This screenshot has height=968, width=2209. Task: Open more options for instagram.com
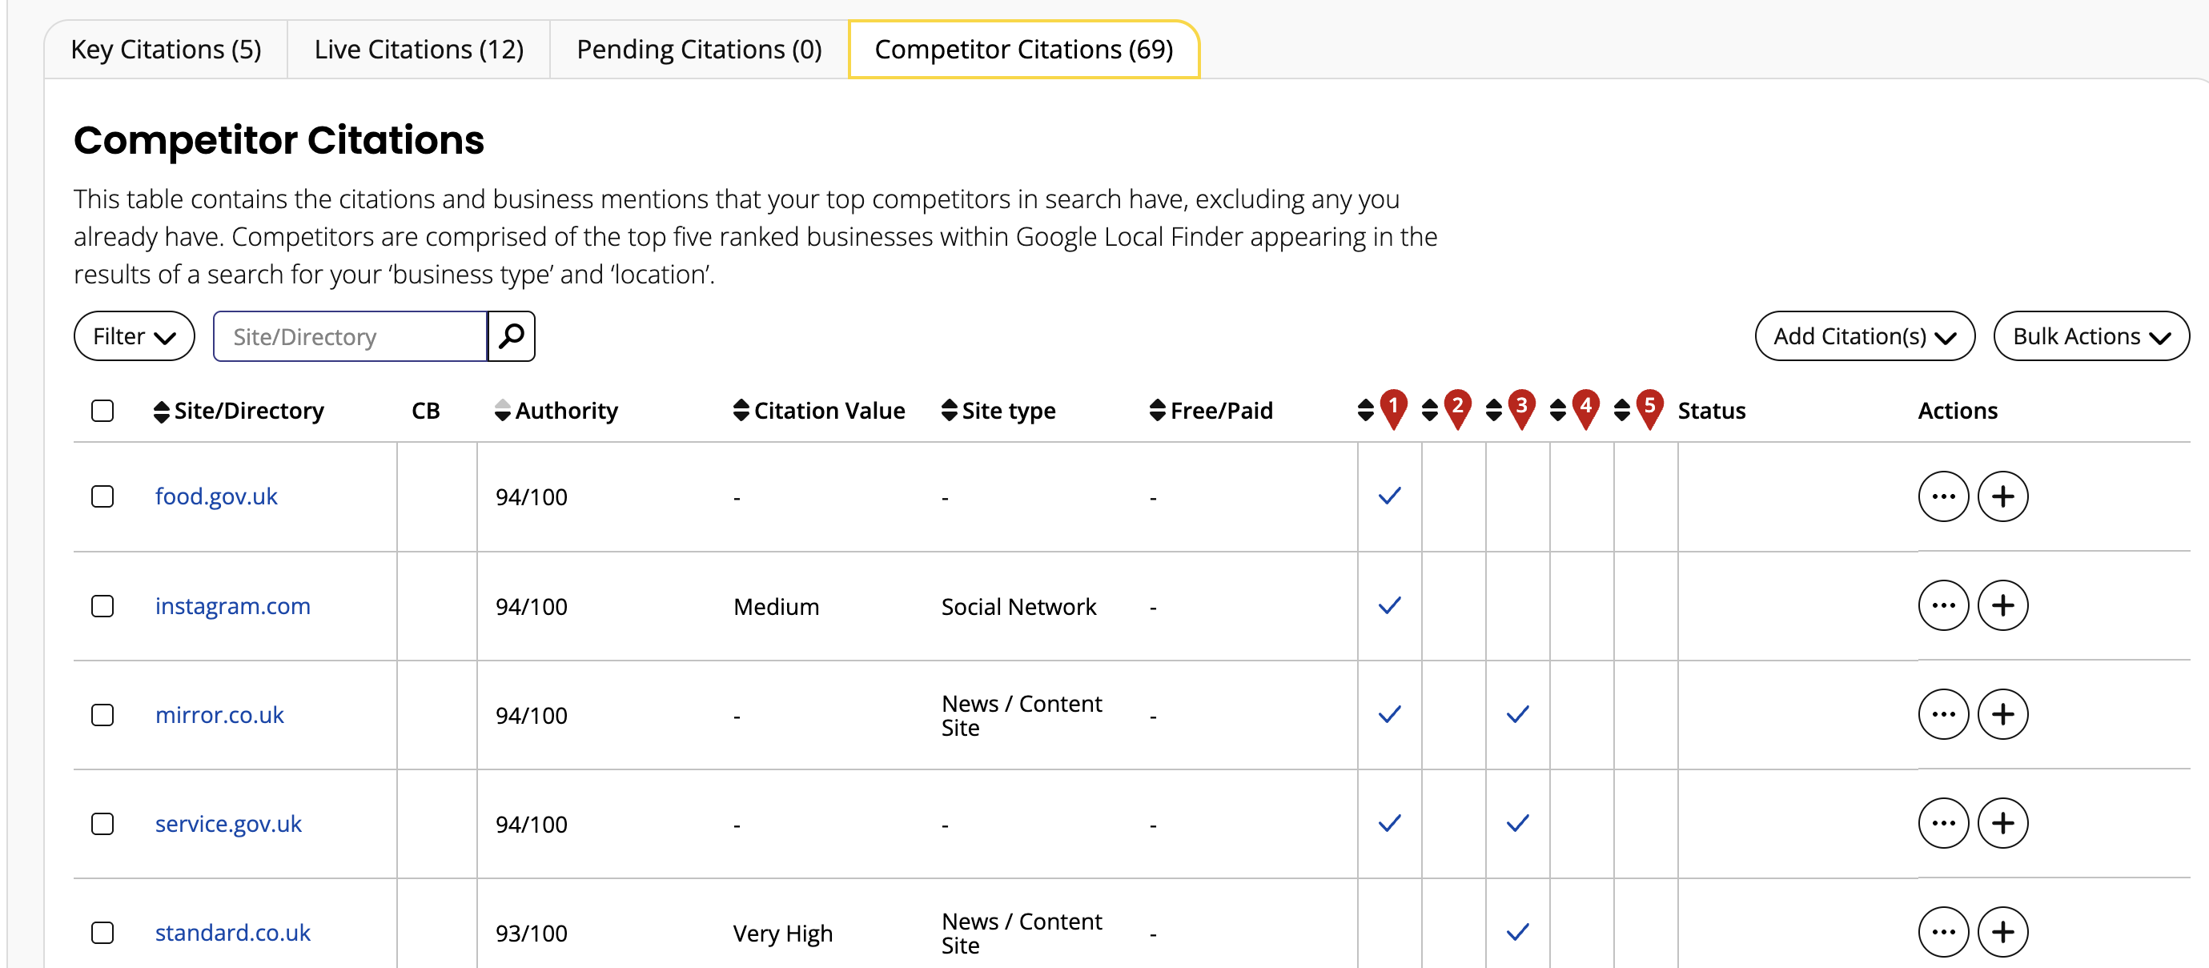[1942, 605]
